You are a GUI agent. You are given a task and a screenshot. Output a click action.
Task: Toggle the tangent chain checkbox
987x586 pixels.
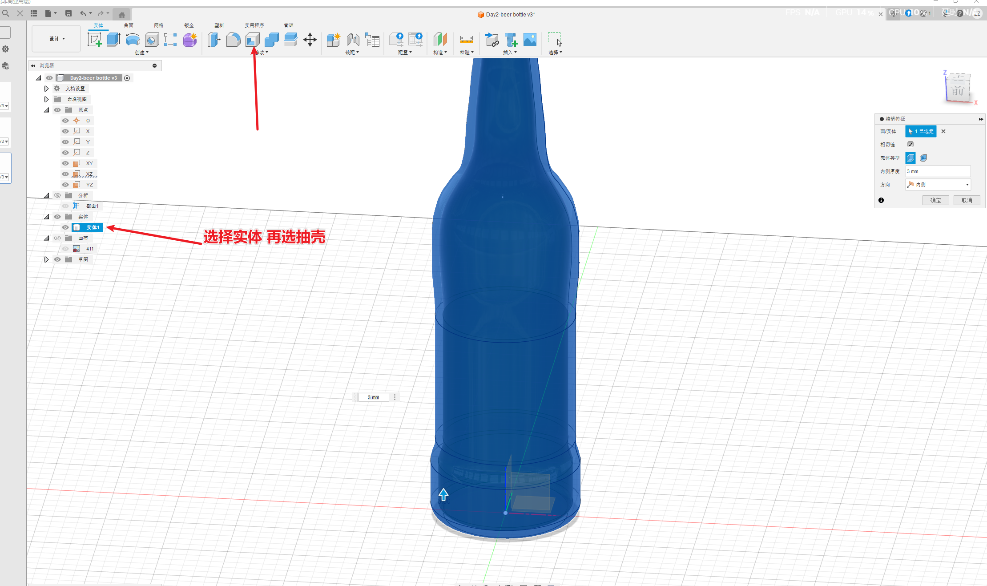pyautogui.click(x=910, y=144)
